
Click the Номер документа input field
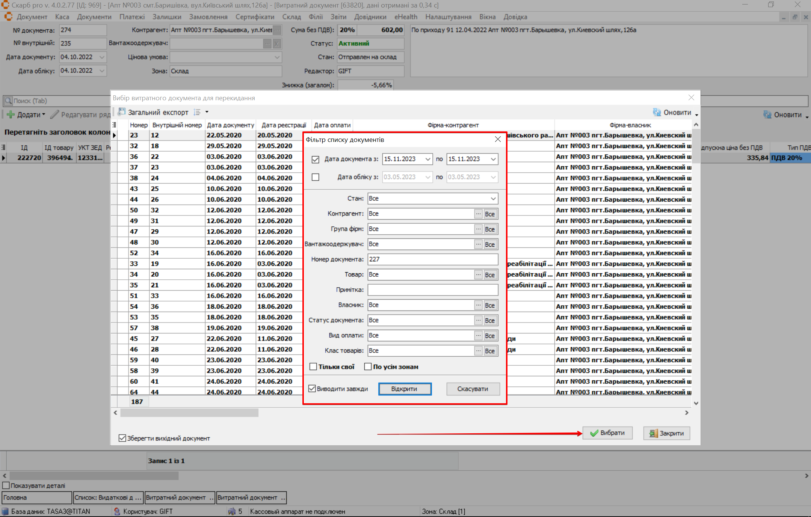point(432,259)
